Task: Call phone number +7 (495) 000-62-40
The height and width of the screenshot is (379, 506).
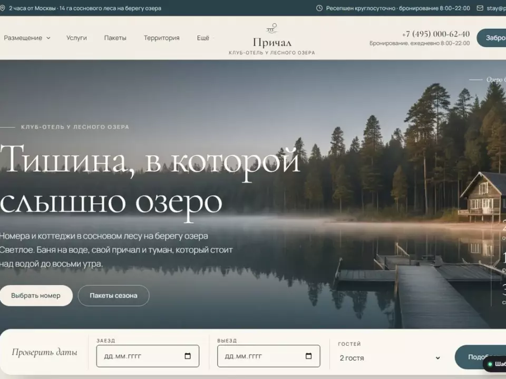Action: click(x=436, y=34)
